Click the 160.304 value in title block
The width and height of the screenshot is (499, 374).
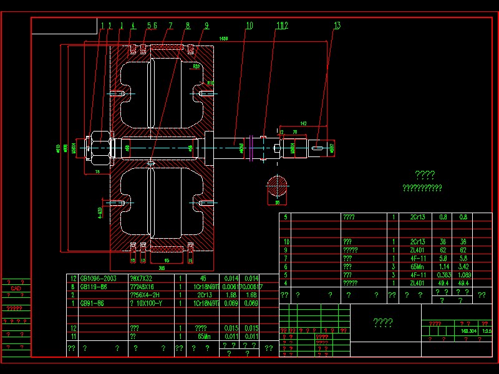tap(469, 331)
